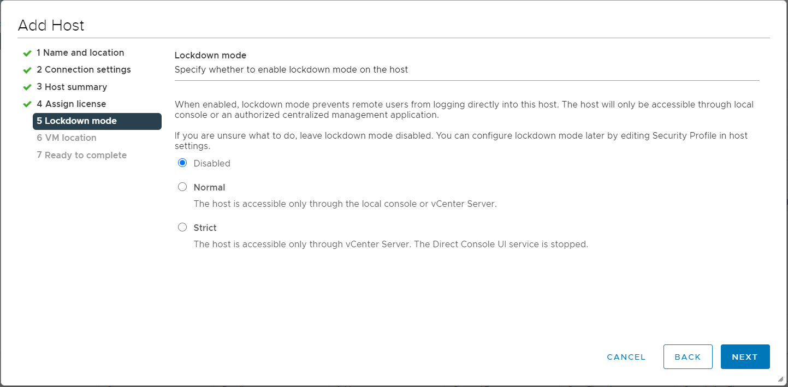Click the checkmark icon next to Connection settings
Viewport: 788px width, 387px height.
[x=27, y=70]
